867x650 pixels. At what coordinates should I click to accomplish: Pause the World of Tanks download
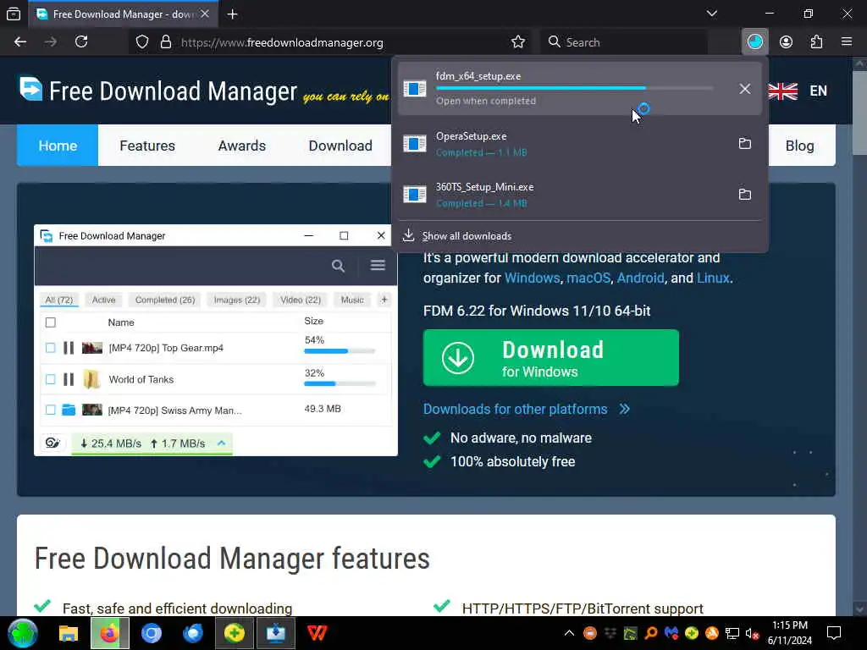tap(69, 379)
